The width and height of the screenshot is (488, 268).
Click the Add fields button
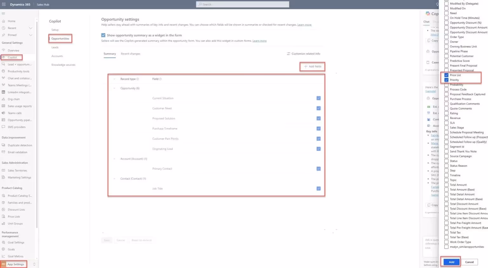[313, 67]
